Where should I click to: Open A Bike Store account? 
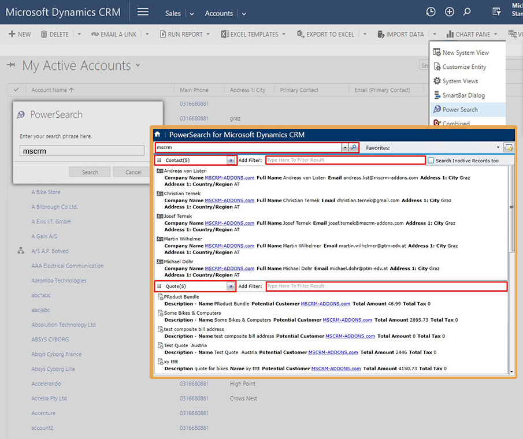click(x=46, y=192)
